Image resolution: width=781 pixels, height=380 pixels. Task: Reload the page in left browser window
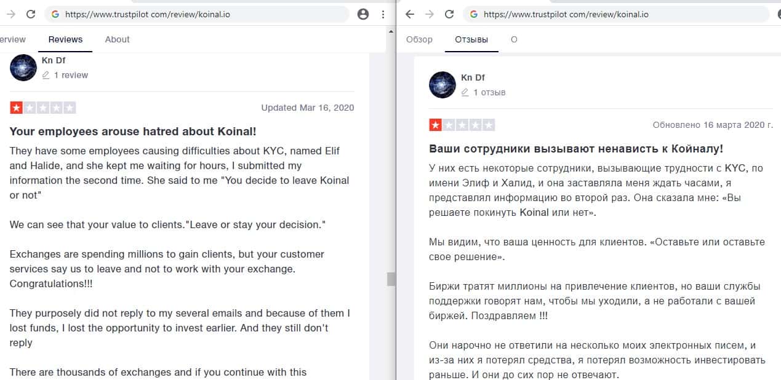(31, 14)
